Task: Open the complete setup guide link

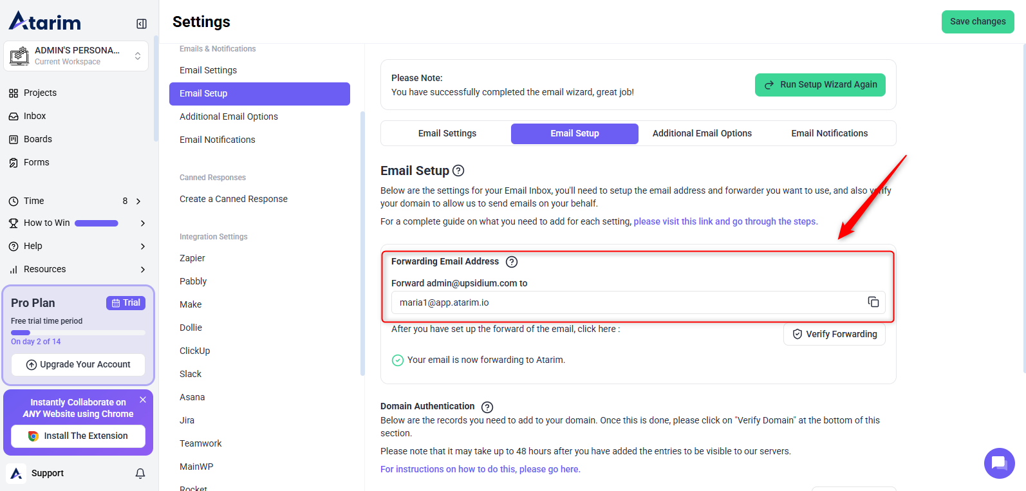Action: coord(725,221)
